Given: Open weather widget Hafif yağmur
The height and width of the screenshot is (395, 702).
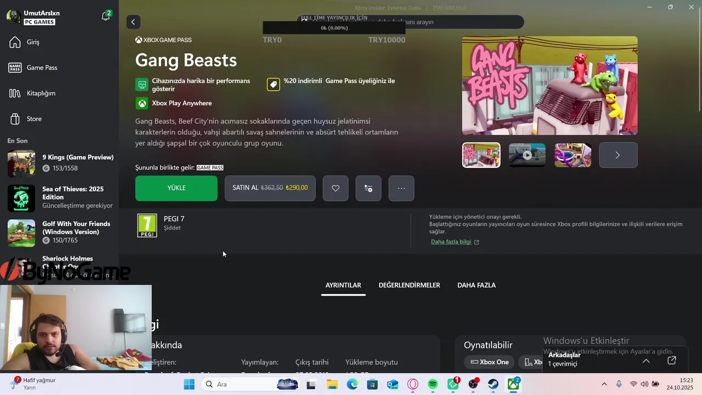Looking at the screenshot, I should [33, 384].
